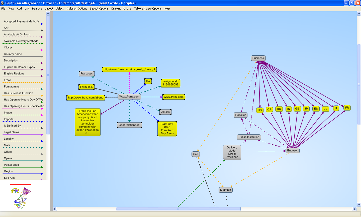
Task: Click the Public Institution node
Action: 249,137
